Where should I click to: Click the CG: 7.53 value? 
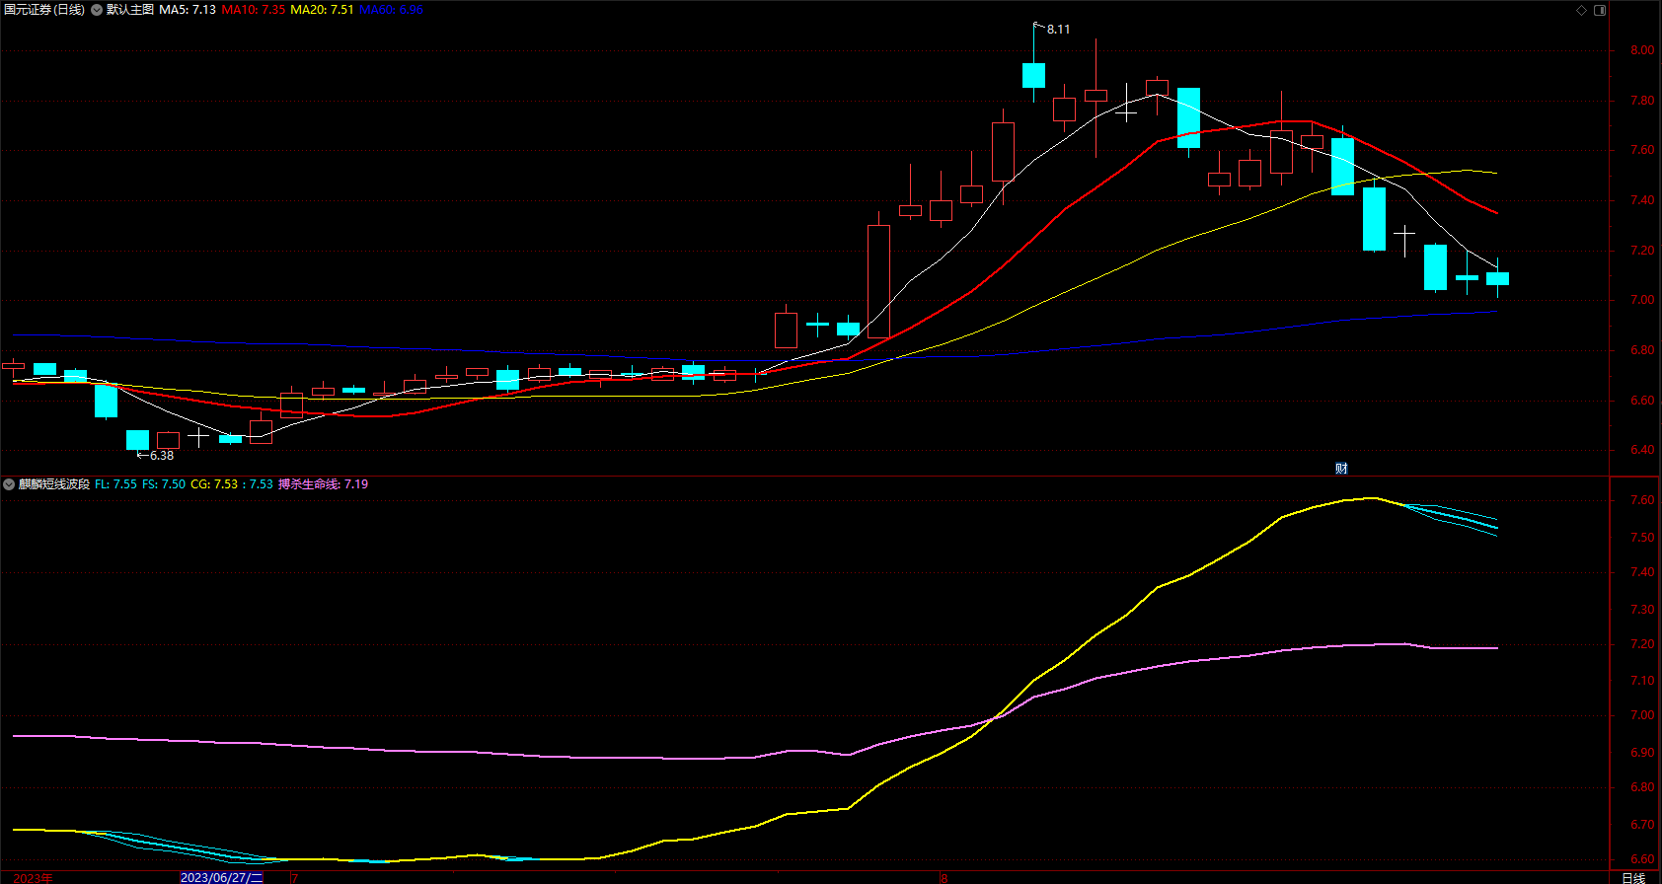tap(214, 484)
